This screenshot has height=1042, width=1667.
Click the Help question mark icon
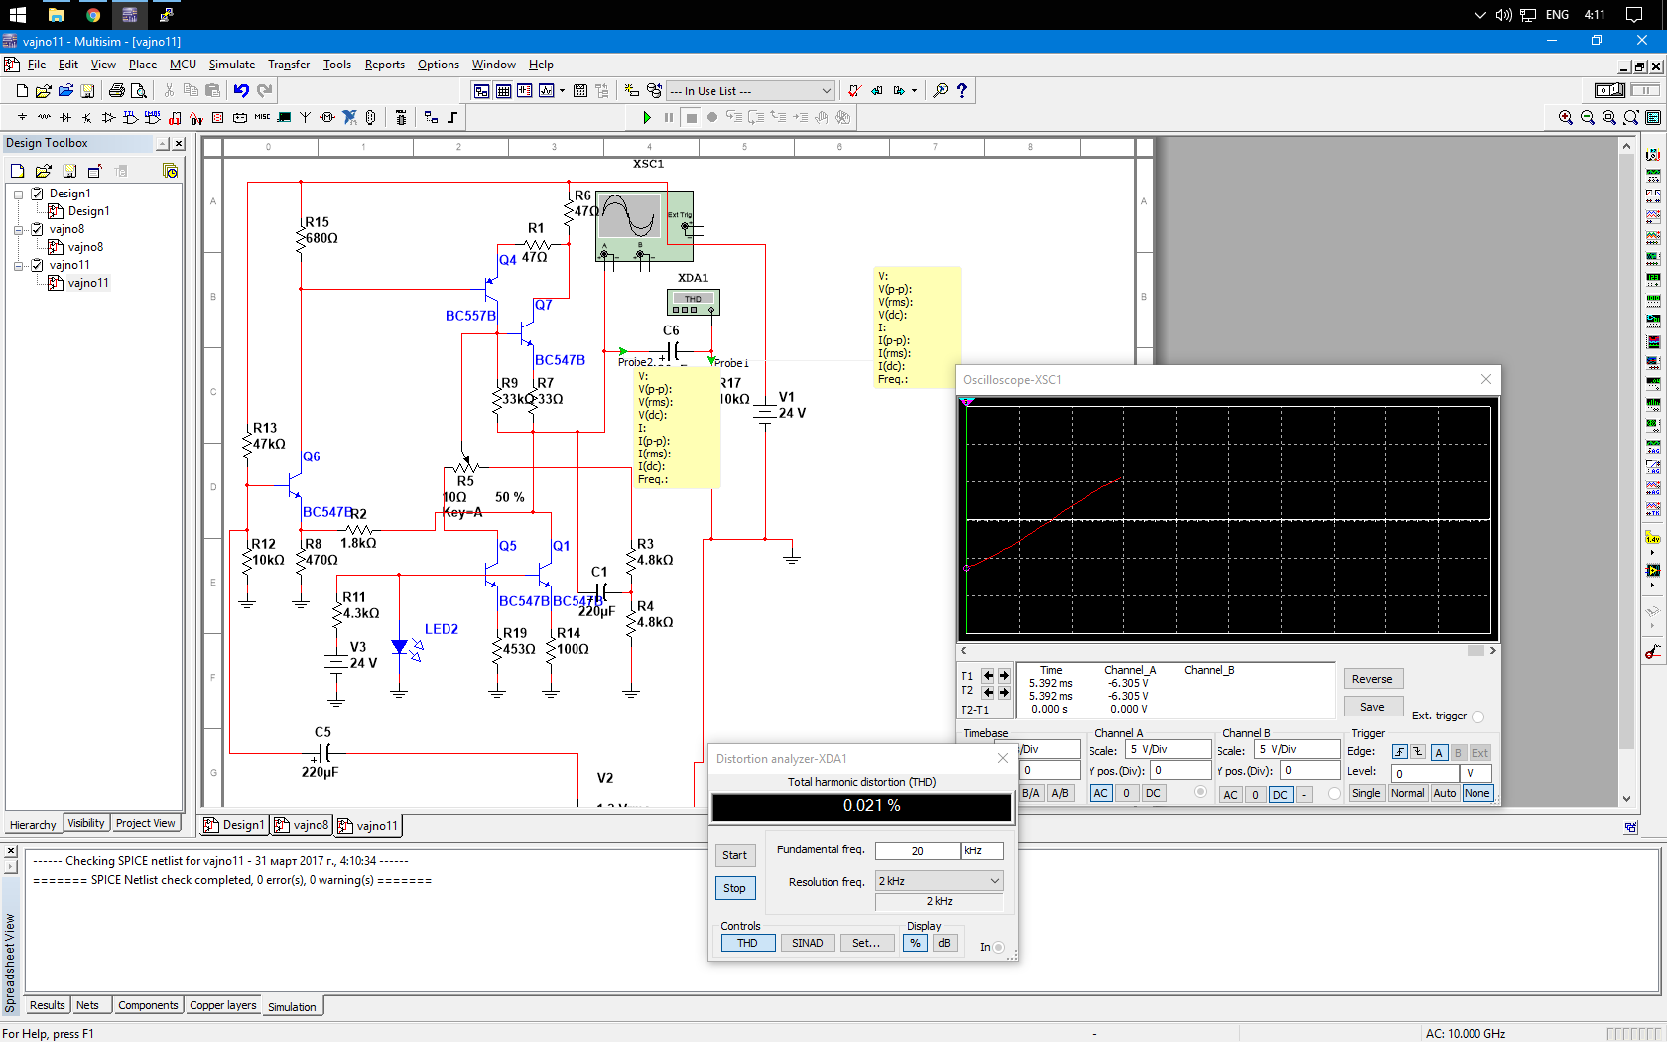(x=962, y=91)
